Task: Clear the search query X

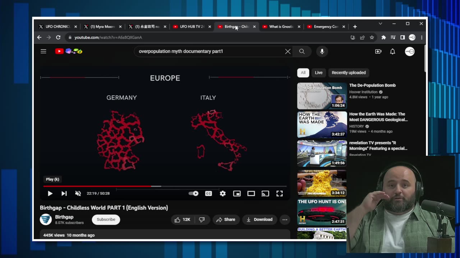Action: click(288, 51)
